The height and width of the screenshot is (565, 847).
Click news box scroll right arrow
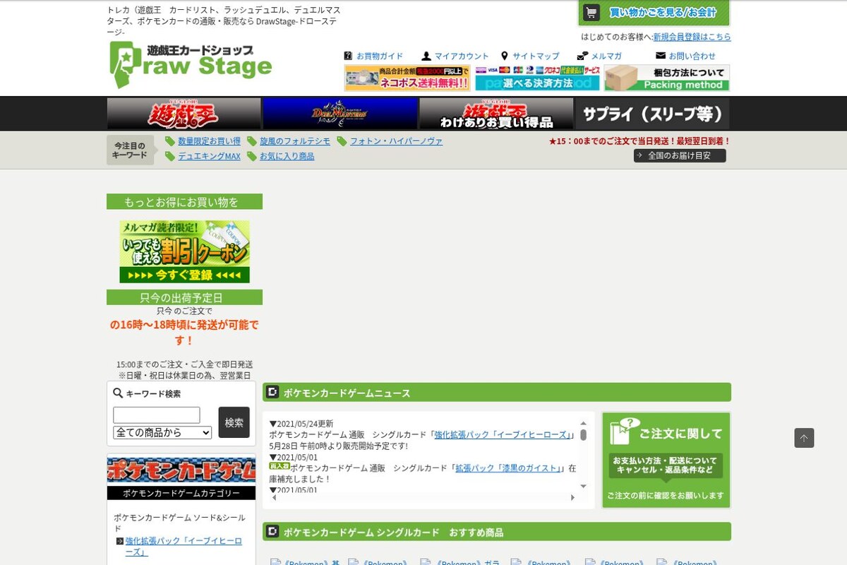[572, 498]
